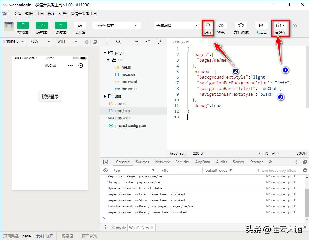Switch to the Network tab
This screenshot has width=309, height=240.
point(162,162)
